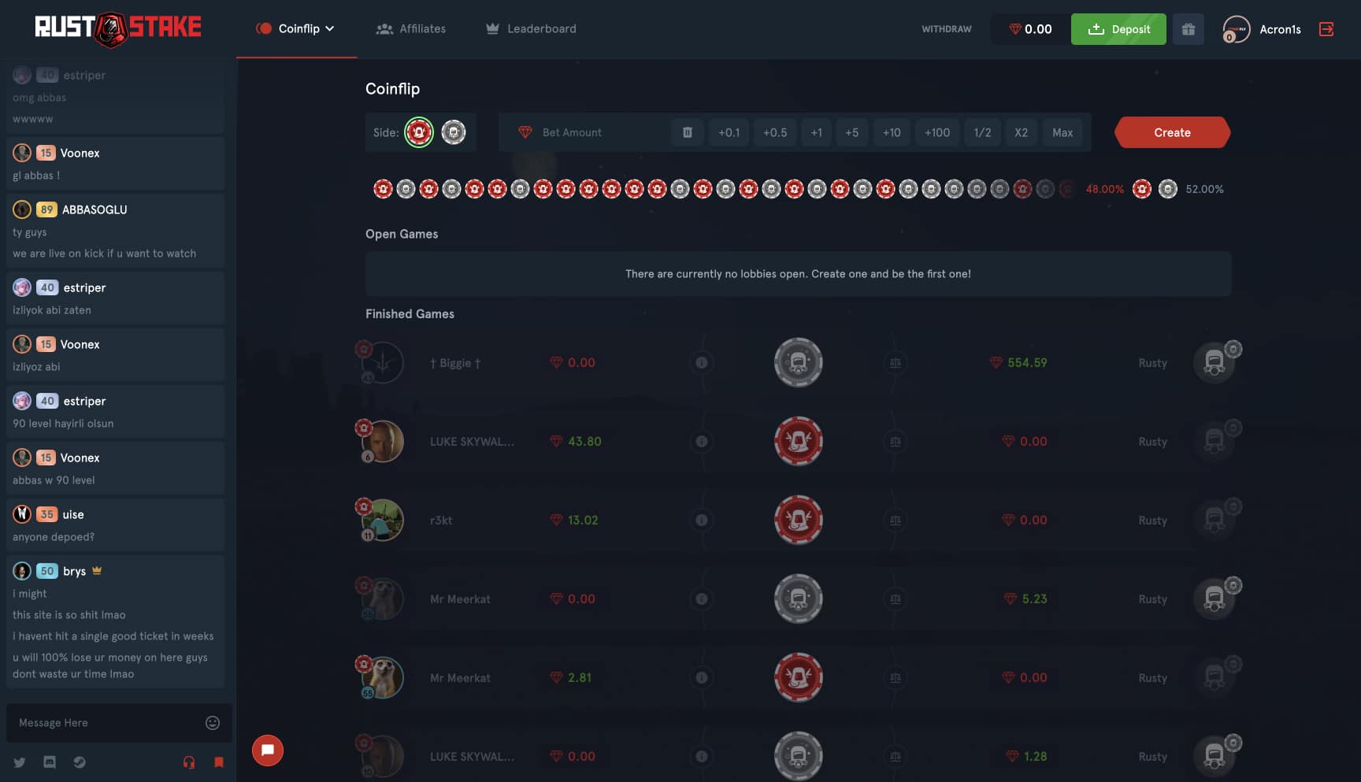This screenshot has height=782, width=1361.
Task: Click first coin in history strip
Action: pos(383,189)
